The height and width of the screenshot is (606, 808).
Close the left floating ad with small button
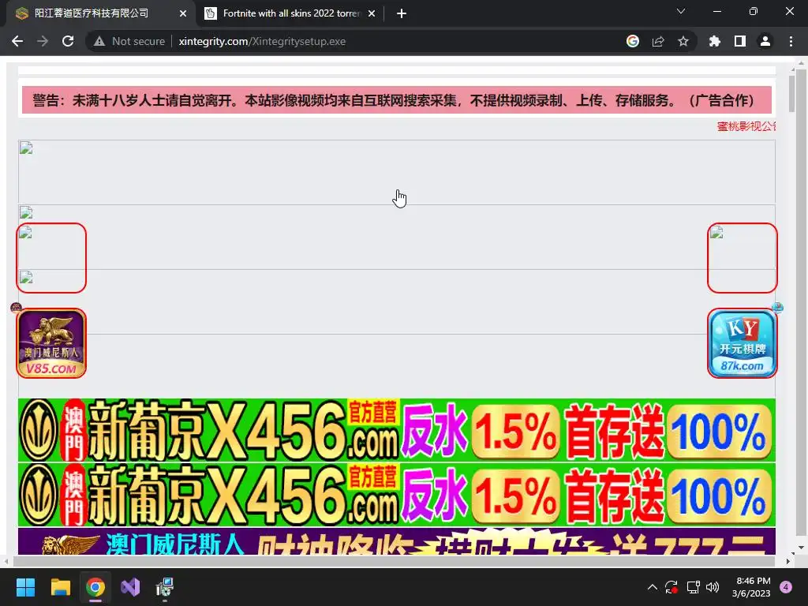16,308
